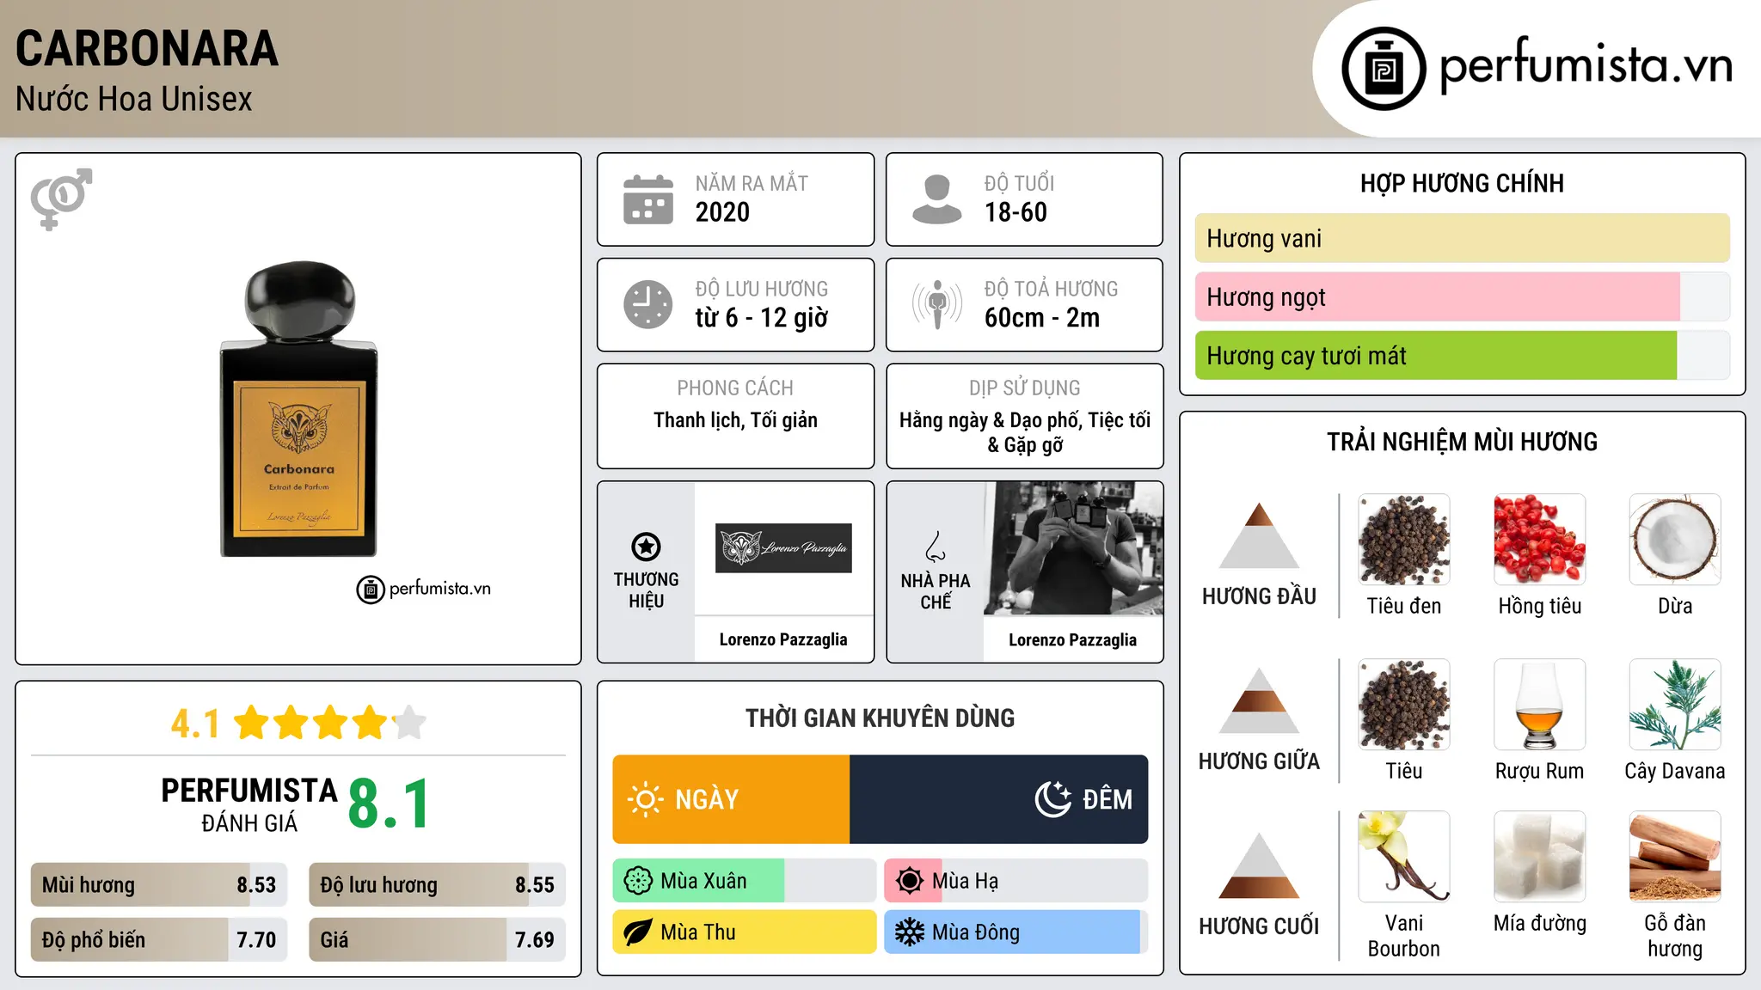Click the Độ phổ biến 7.70 score bar
Viewport: 1761px width, 990px height.
159,939
